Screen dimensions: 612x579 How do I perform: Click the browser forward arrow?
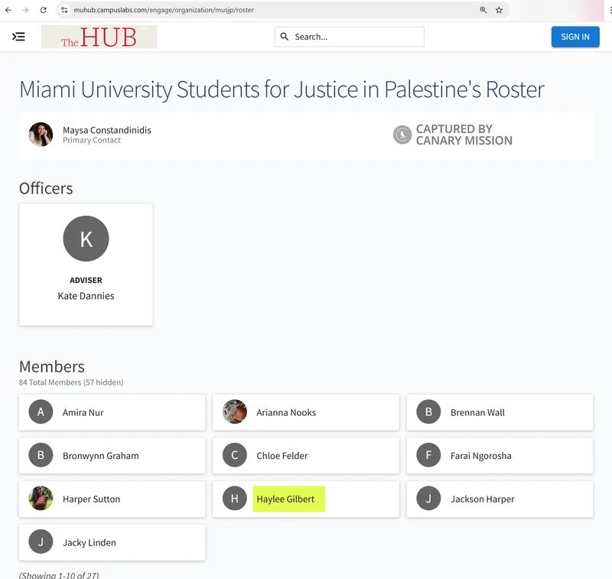(x=26, y=10)
